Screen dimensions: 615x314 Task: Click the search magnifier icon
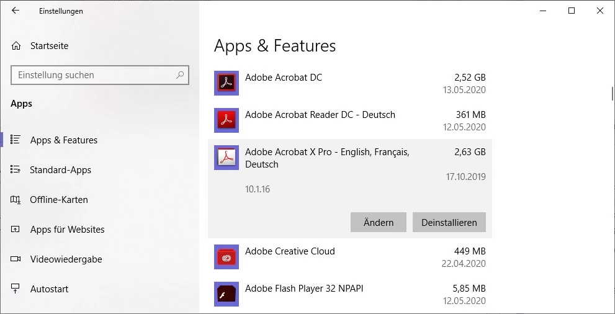click(180, 74)
